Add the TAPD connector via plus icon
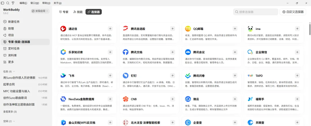This screenshot has width=311, height=126. tap(297, 75)
